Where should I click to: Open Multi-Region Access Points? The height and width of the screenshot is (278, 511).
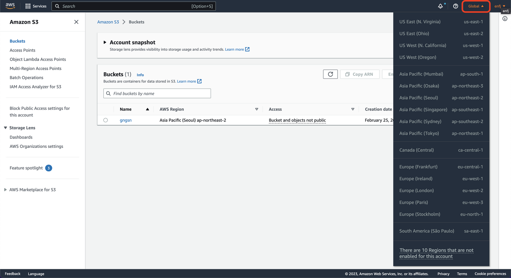click(36, 69)
